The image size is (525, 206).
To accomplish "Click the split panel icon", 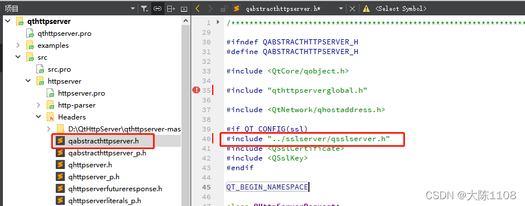I will (x=171, y=9).
